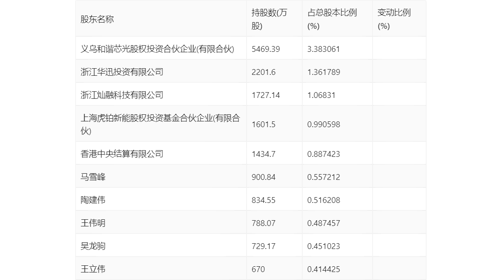Select the percentage 0.990598

click(x=324, y=124)
